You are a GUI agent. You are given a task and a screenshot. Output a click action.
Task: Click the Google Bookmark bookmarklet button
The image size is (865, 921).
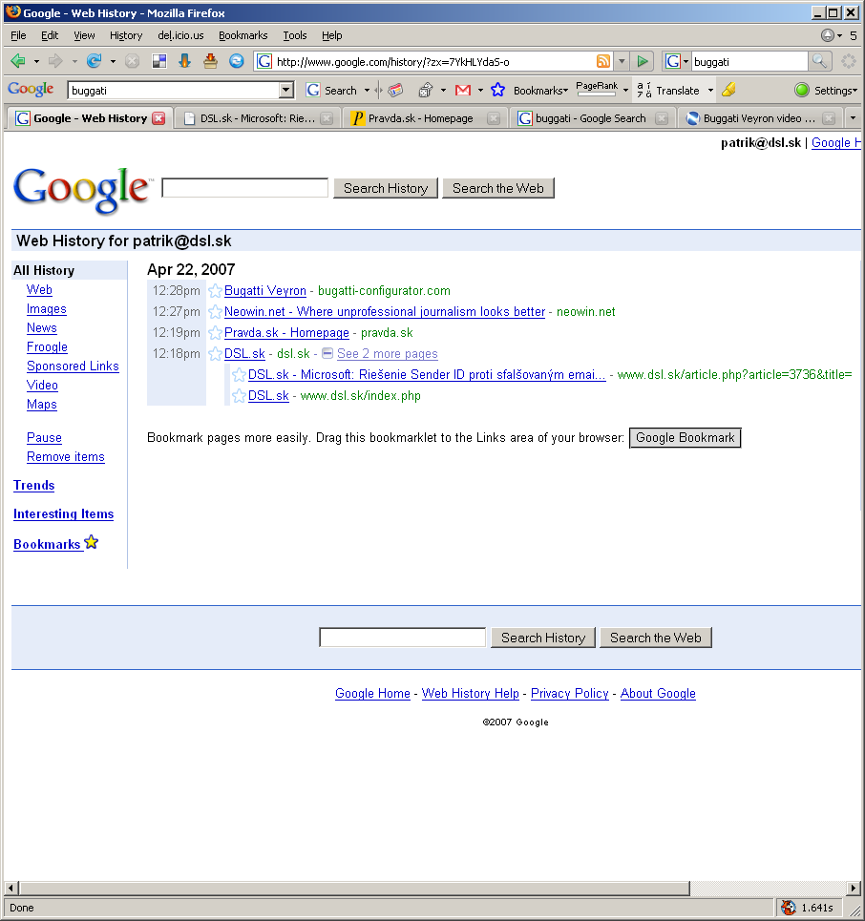click(x=686, y=437)
